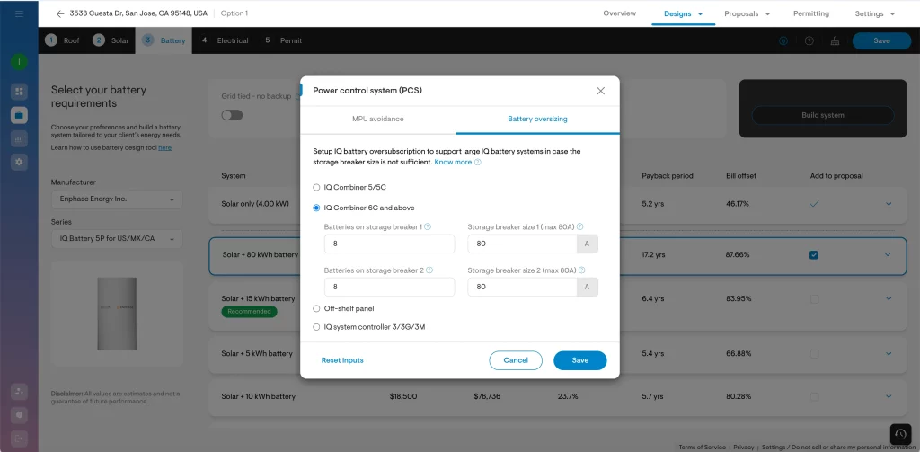Click the info icon next to Know more

478,163
